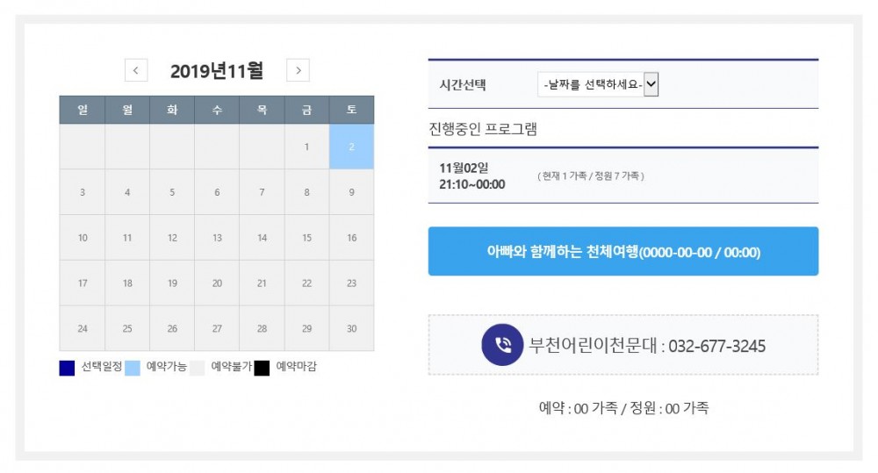Click the light blue 예약가능 legend swatch
The height and width of the screenshot is (473, 878).
click(x=133, y=368)
